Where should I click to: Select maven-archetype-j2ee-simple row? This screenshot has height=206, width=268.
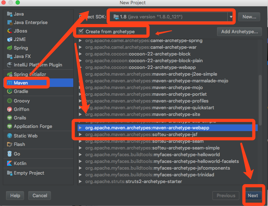(167, 74)
